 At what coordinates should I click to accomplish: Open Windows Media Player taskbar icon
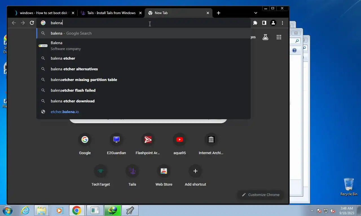point(59,210)
